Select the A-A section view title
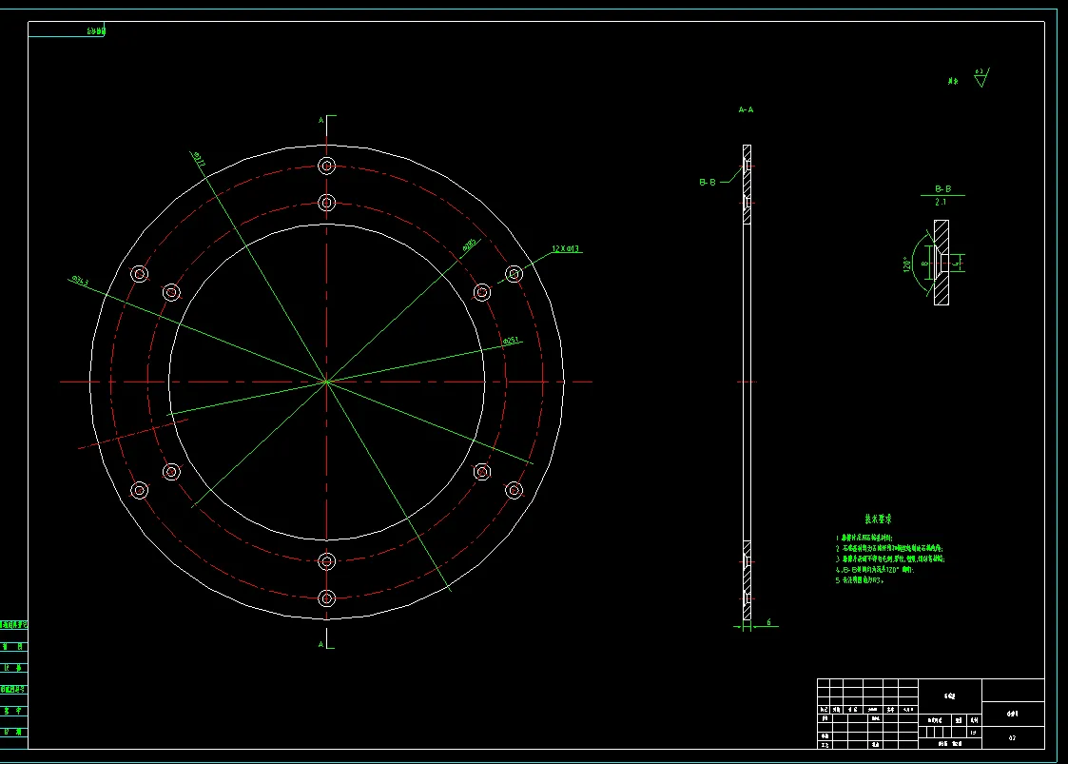 tap(746, 109)
